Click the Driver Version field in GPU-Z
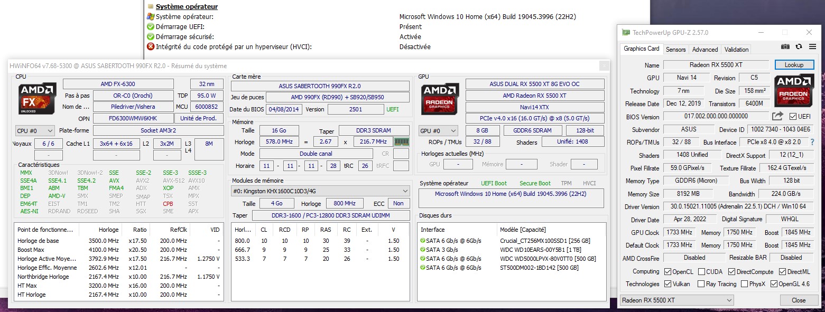This screenshot has width=825, height=312. coord(738,206)
